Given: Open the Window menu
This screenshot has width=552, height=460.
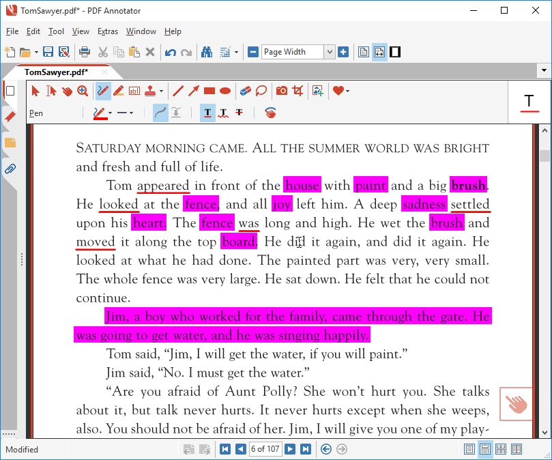Looking at the screenshot, I should click(x=141, y=31).
